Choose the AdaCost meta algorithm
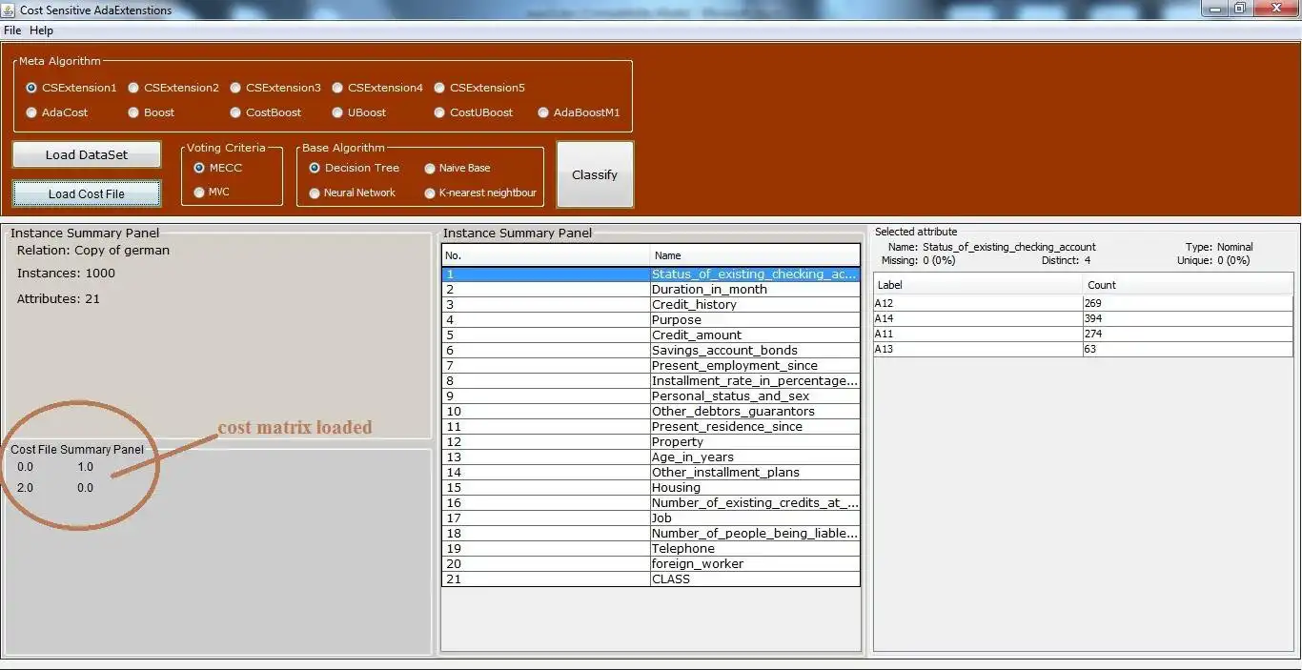 [57, 112]
